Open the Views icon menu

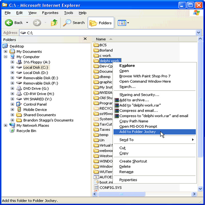pyautogui.click(x=122, y=23)
